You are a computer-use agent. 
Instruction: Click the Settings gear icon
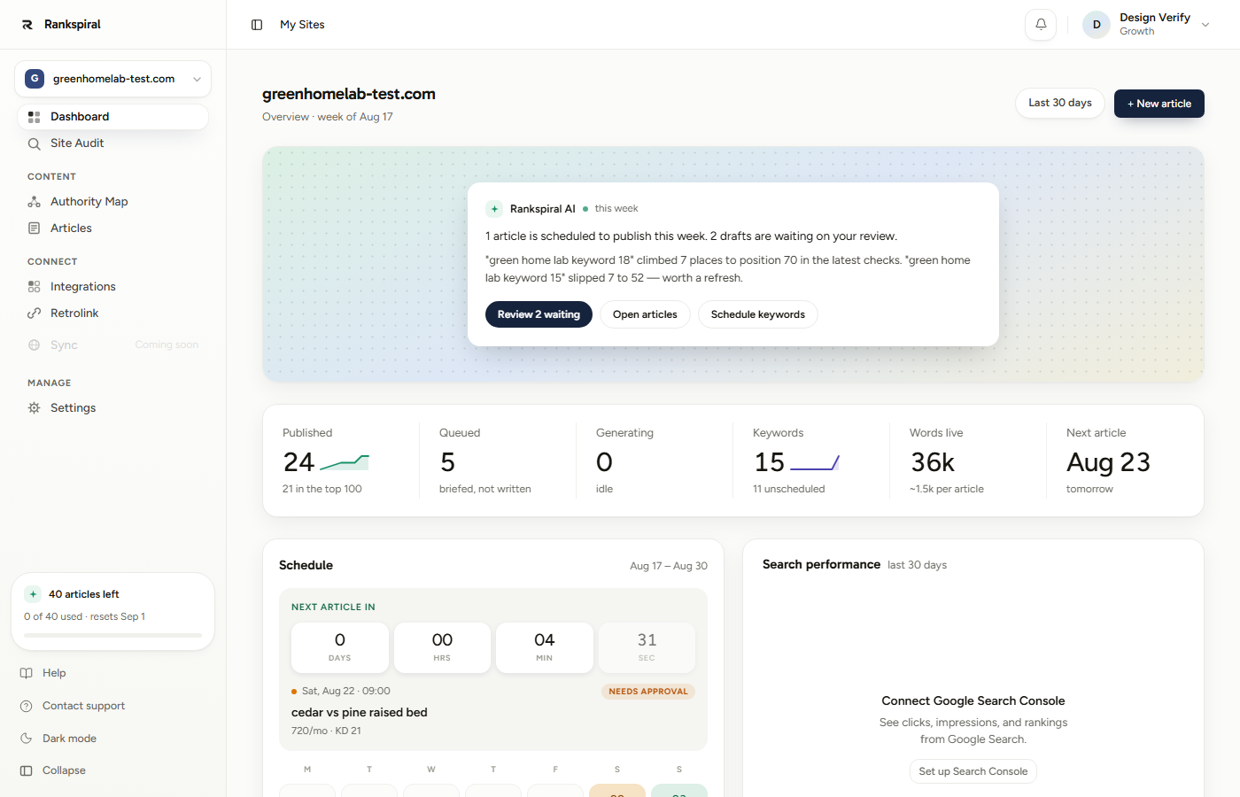coord(35,408)
